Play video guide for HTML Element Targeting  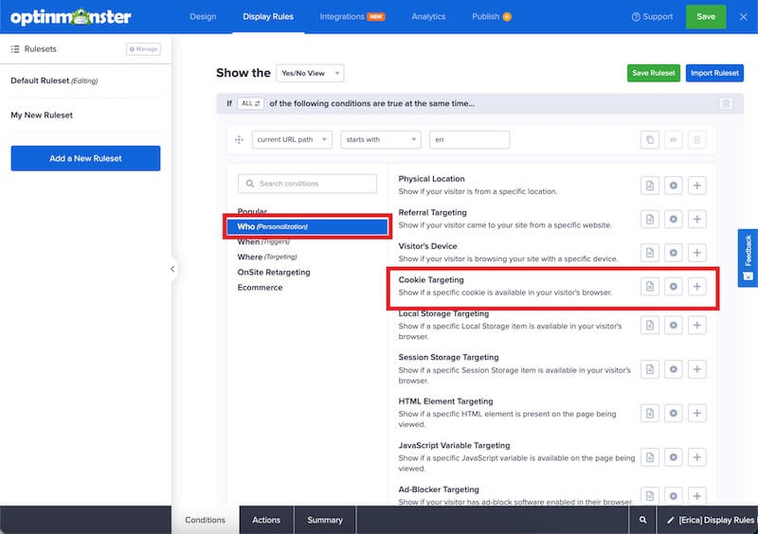tap(674, 413)
